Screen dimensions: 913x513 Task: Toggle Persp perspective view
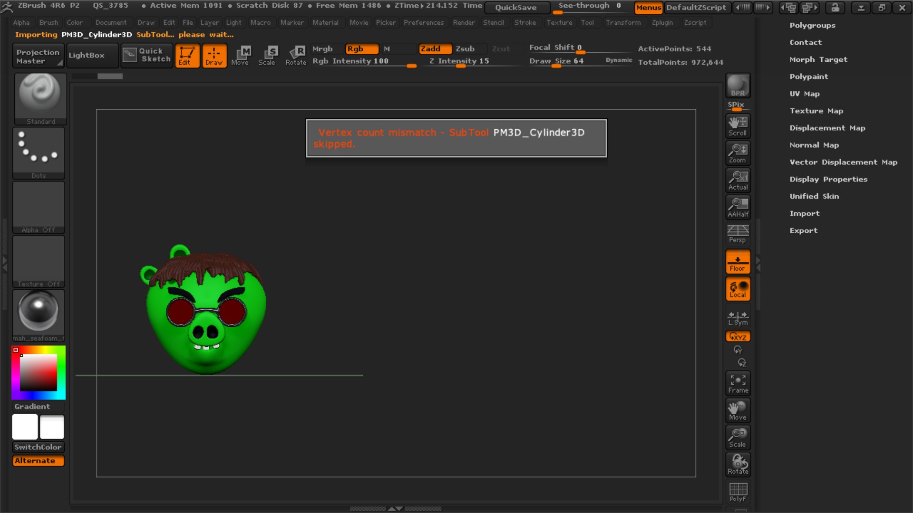pyautogui.click(x=738, y=233)
